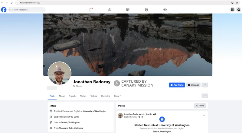Image resolution: width=242 pixels, height=133 pixels.
Task: Click UC Davis link in Intro
Action: [x=74, y=117]
